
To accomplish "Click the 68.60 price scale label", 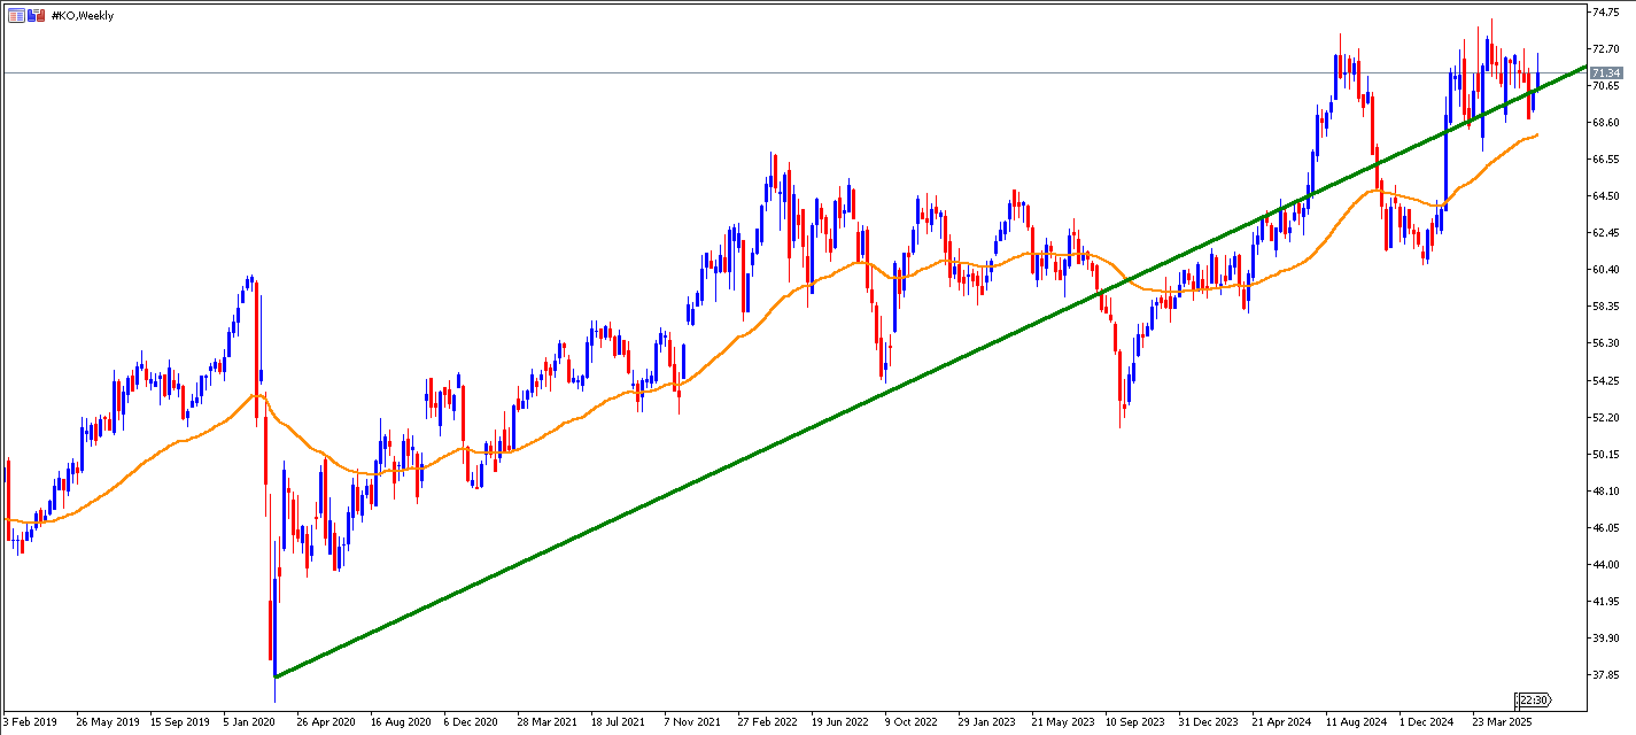I will 1606,123.
